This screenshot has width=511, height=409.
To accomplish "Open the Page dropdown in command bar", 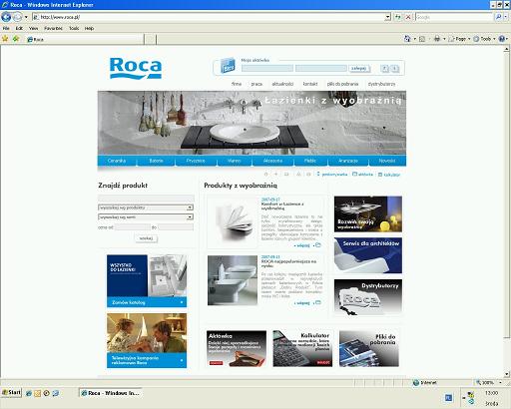I will tap(459, 39).
